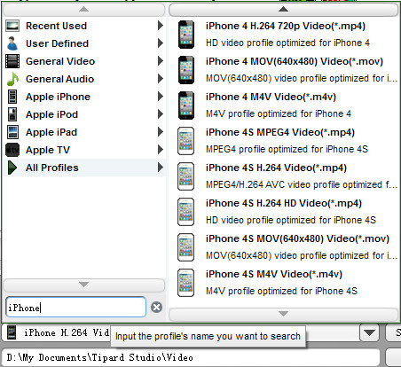The image size is (401, 367).
Task: Select the Apple TV category
Action: [84, 150]
